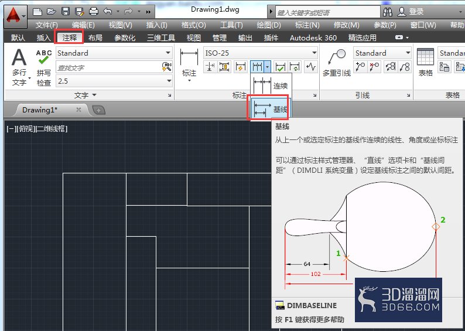465x331 pixels.
Task: Switch to the 注释 ribbon tab
Action: (69, 37)
